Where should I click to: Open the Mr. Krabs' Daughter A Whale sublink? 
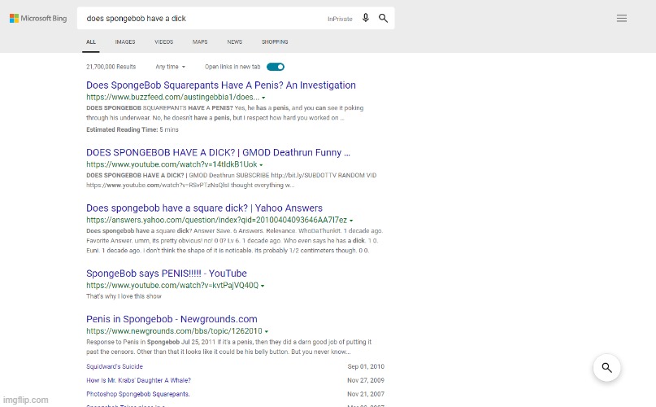[138, 380]
